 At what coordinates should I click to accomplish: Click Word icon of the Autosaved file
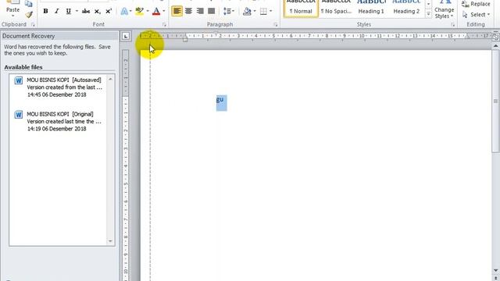(x=19, y=80)
